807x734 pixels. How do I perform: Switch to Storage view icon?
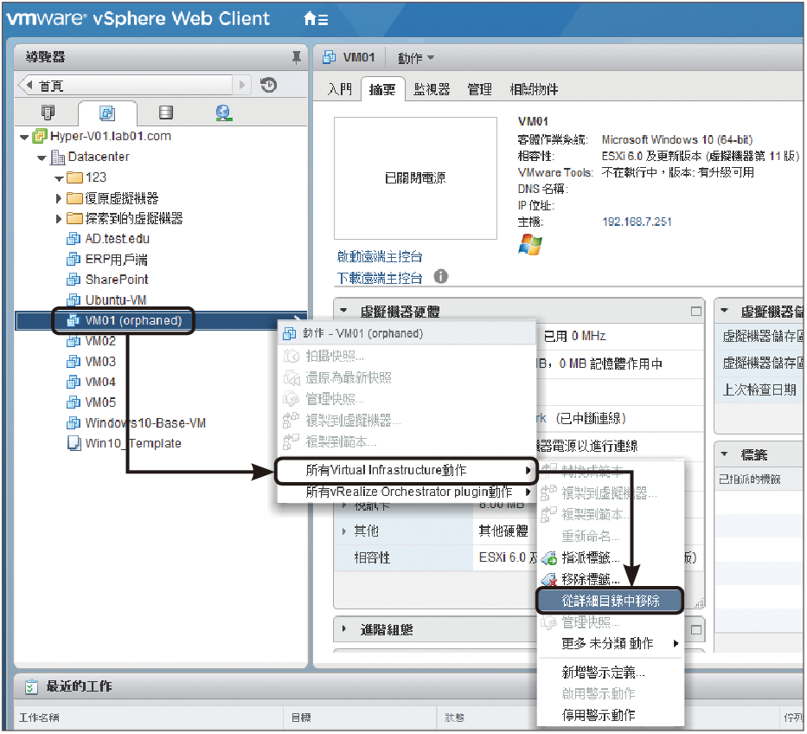coord(166,113)
